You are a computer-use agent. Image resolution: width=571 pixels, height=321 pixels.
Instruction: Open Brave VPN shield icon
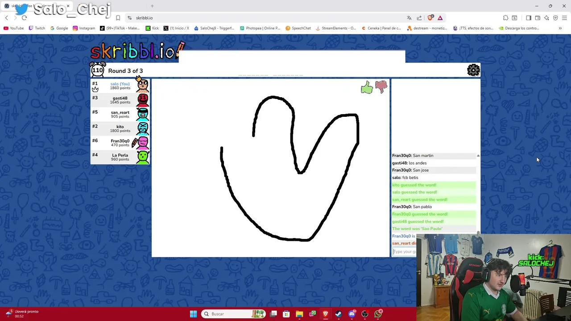[x=555, y=18]
